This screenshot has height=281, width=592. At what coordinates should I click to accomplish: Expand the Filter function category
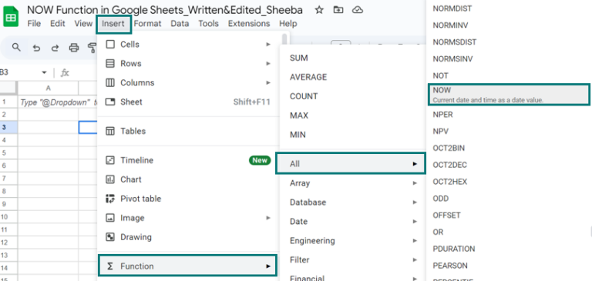coord(352,260)
